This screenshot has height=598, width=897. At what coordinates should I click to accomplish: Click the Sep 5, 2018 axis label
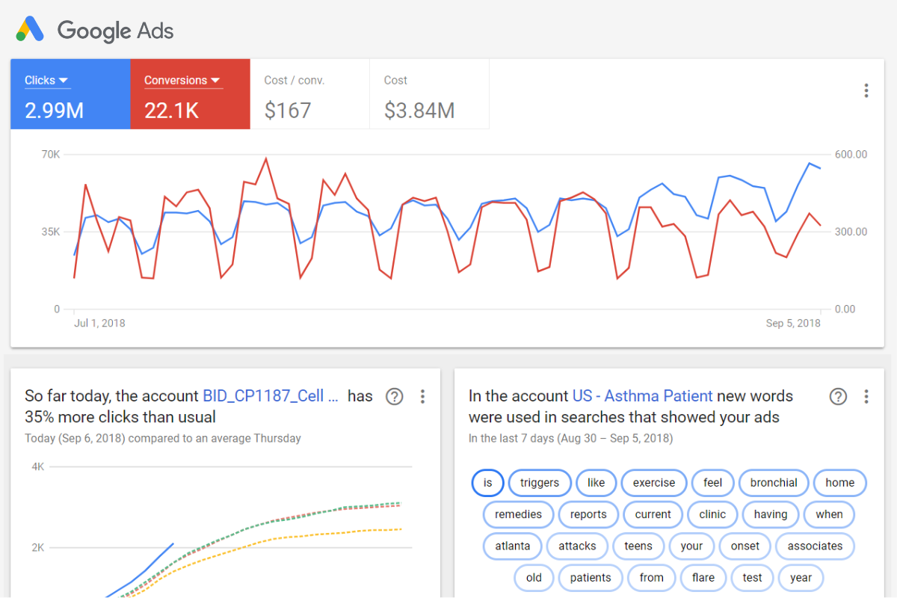[x=793, y=324]
